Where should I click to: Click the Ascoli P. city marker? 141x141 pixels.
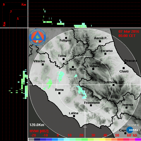pos(100,41)
